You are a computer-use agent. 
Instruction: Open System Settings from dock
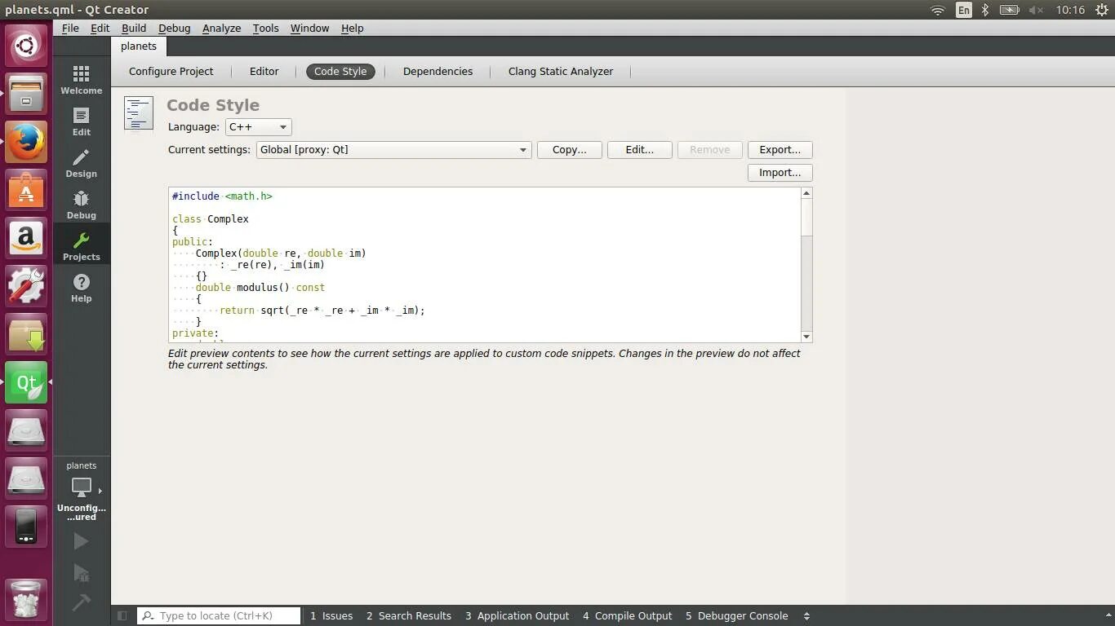pos(26,286)
